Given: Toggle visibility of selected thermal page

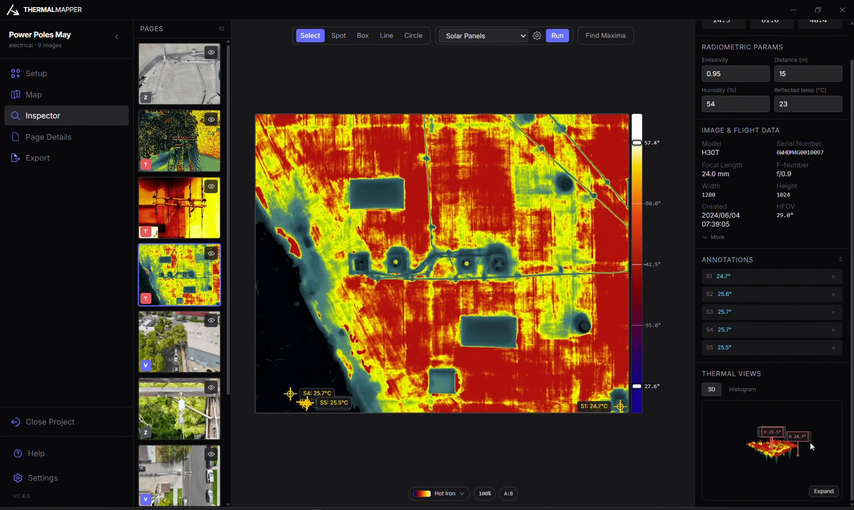Looking at the screenshot, I should point(211,254).
